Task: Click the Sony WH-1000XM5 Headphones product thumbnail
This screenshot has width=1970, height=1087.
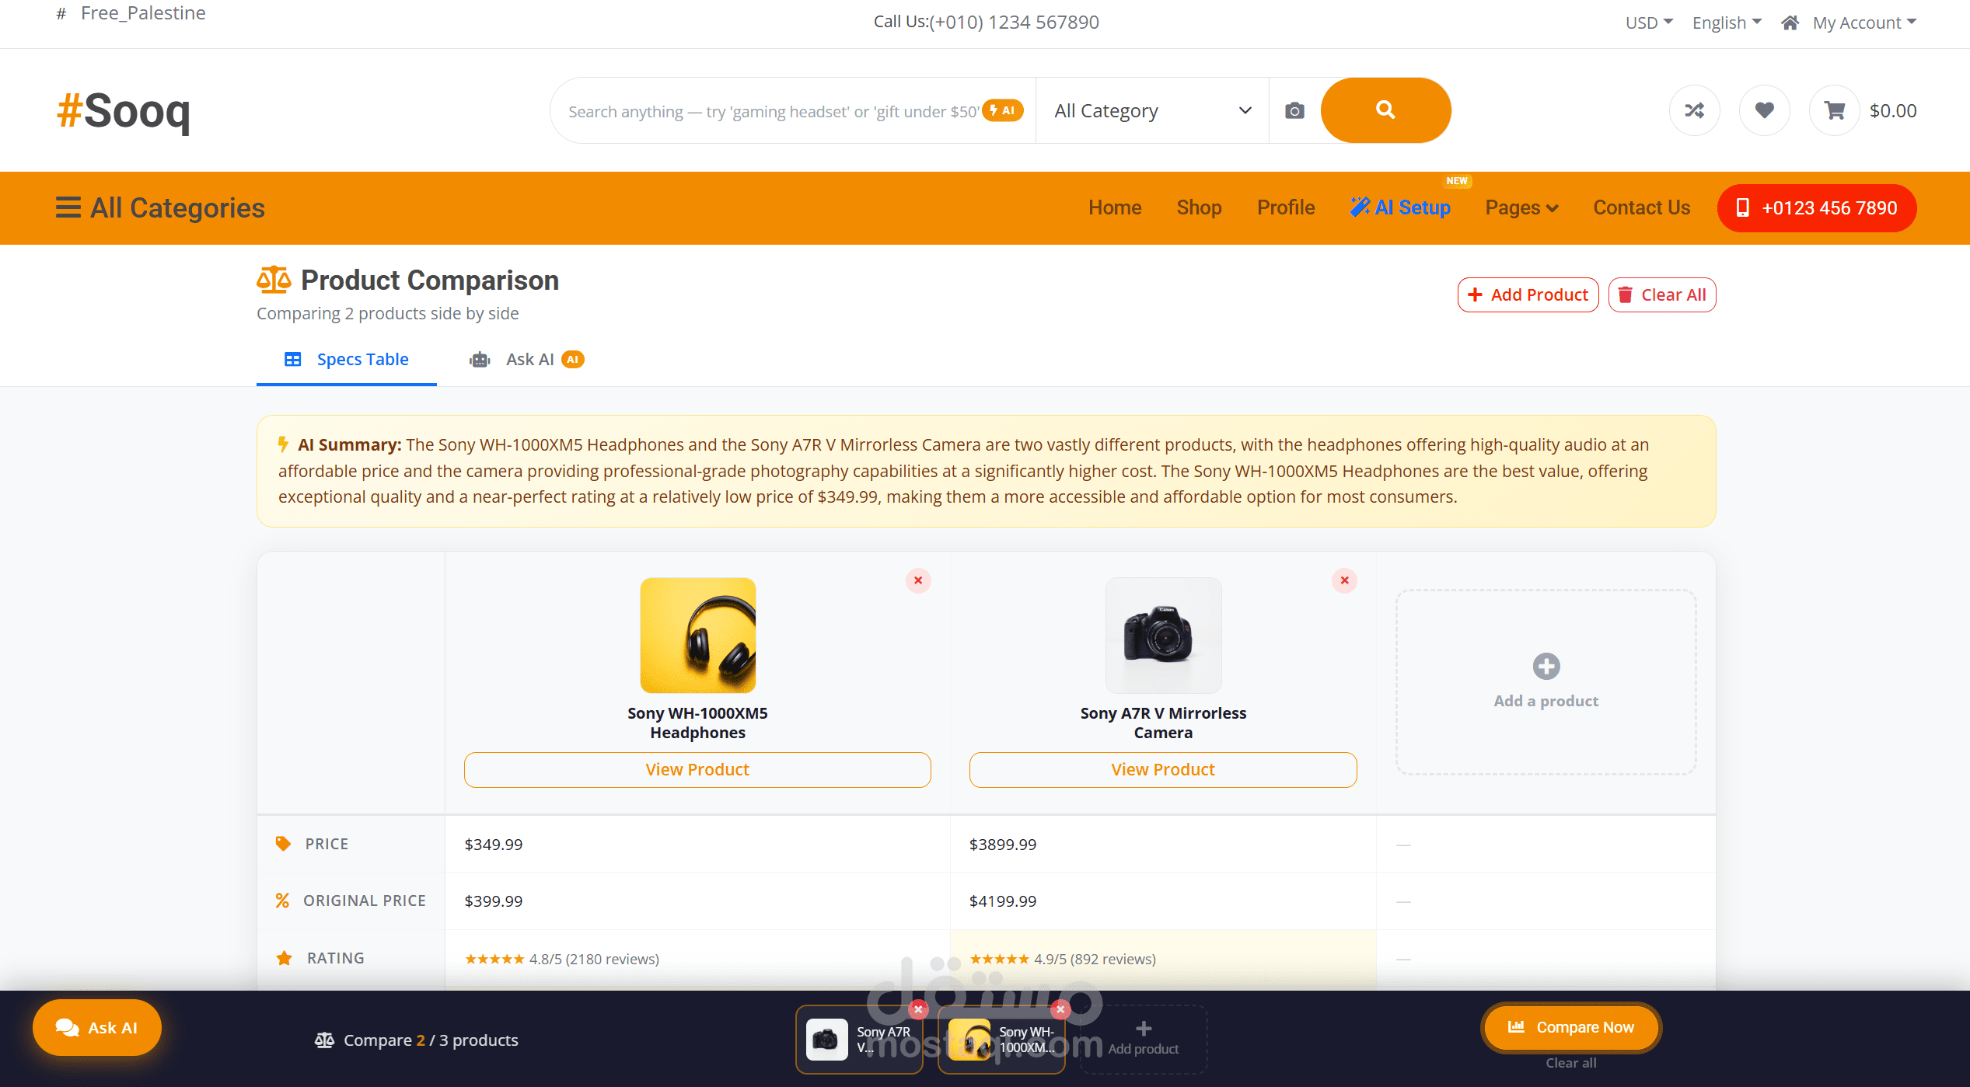Action: coord(697,635)
